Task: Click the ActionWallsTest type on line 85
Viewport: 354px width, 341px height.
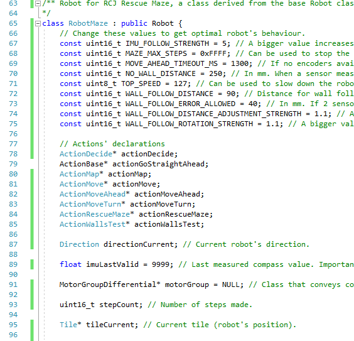Action: point(92,224)
